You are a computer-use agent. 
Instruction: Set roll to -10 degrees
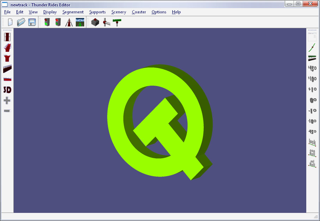click(312, 121)
